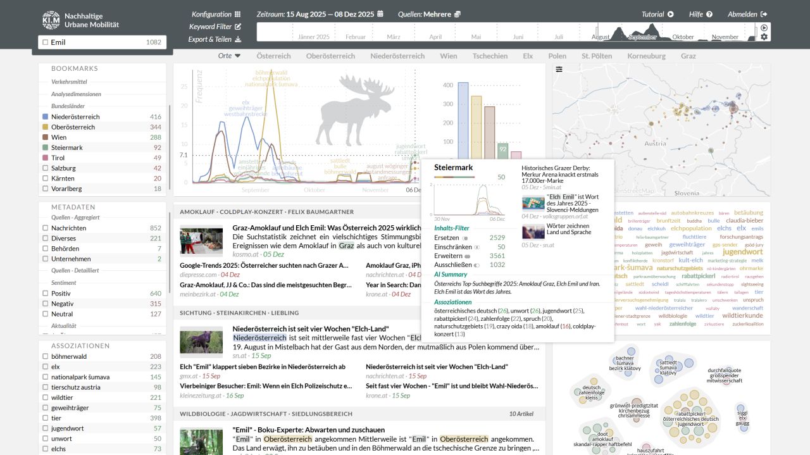810x455 pixels.
Task: Play the Tutorial video icon
Action: [x=671, y=14]
